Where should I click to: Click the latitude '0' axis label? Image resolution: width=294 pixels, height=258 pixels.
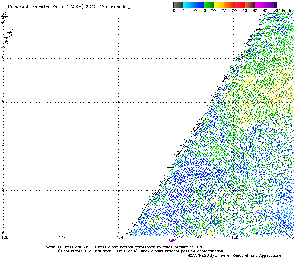point(3,233)
